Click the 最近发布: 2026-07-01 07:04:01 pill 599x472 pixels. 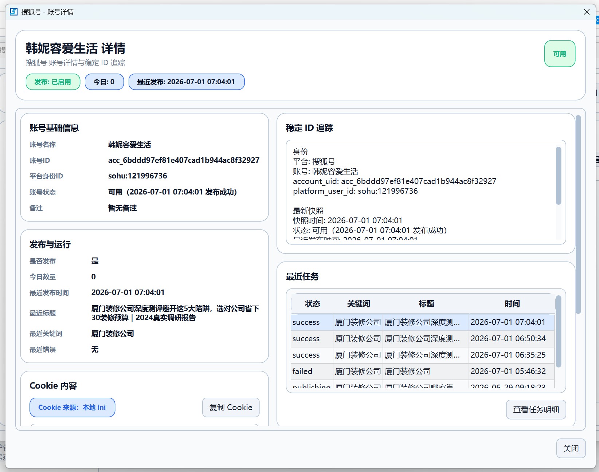(186, 82)
